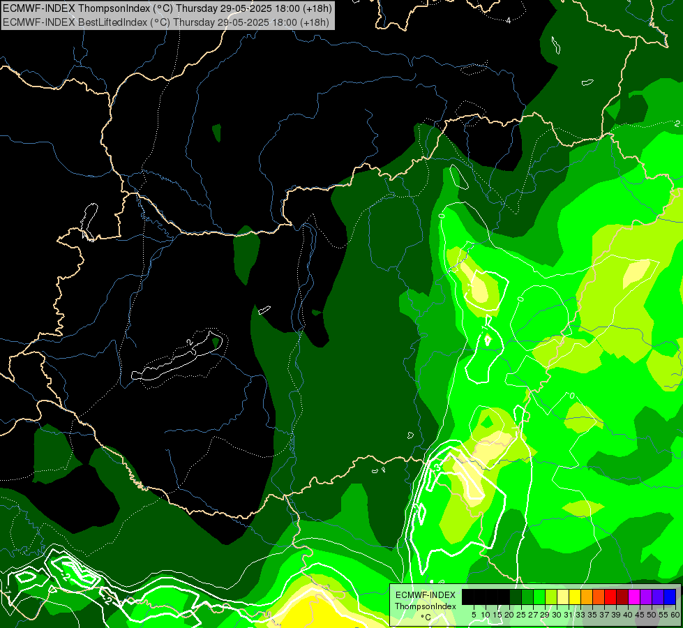Click the dark green 20-25 legend swatch
The height and width of the screenshot is (628, 683).
tap(516, 597)
